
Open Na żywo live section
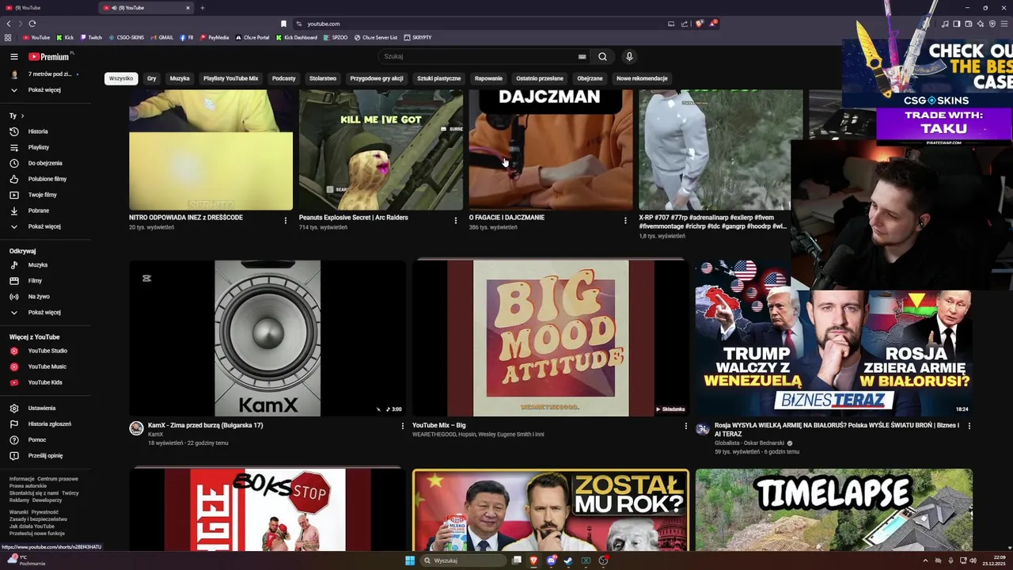click(39, 296)
